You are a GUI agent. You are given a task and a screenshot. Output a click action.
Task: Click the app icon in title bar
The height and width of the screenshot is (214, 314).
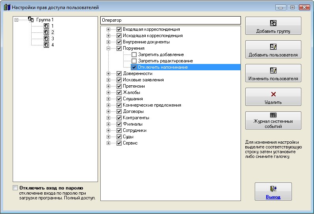pyautogui.click(x=7, y=8)
